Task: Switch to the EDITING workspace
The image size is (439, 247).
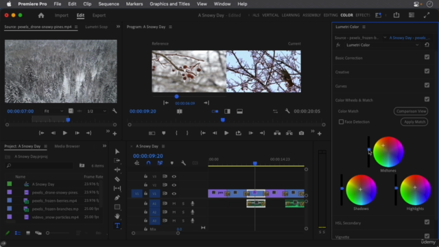Action: pos(331,15)
